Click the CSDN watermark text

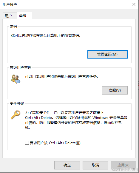click(x=125, y=169)
